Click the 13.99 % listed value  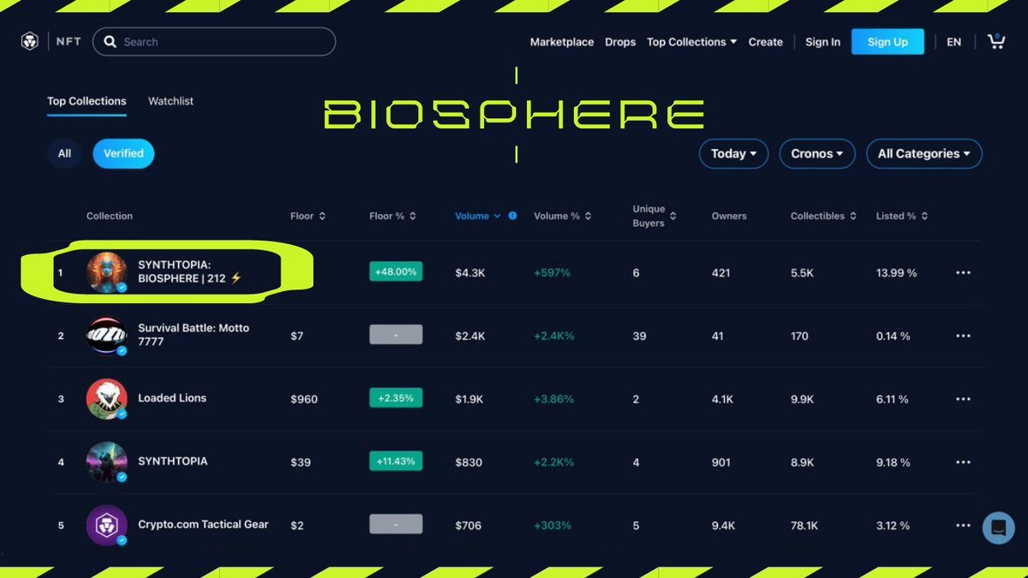(896, 272)
